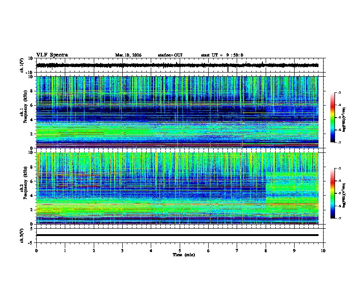Click time axis tick label "10"
Viewport: 364px width, 281px height.
pyautogui.click(x=323, y=251)
